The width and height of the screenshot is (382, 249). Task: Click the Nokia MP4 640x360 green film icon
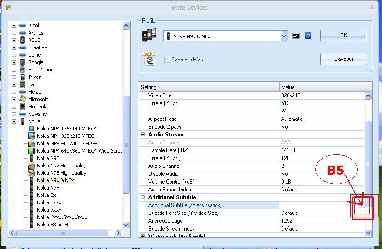[x=31, y=151]
